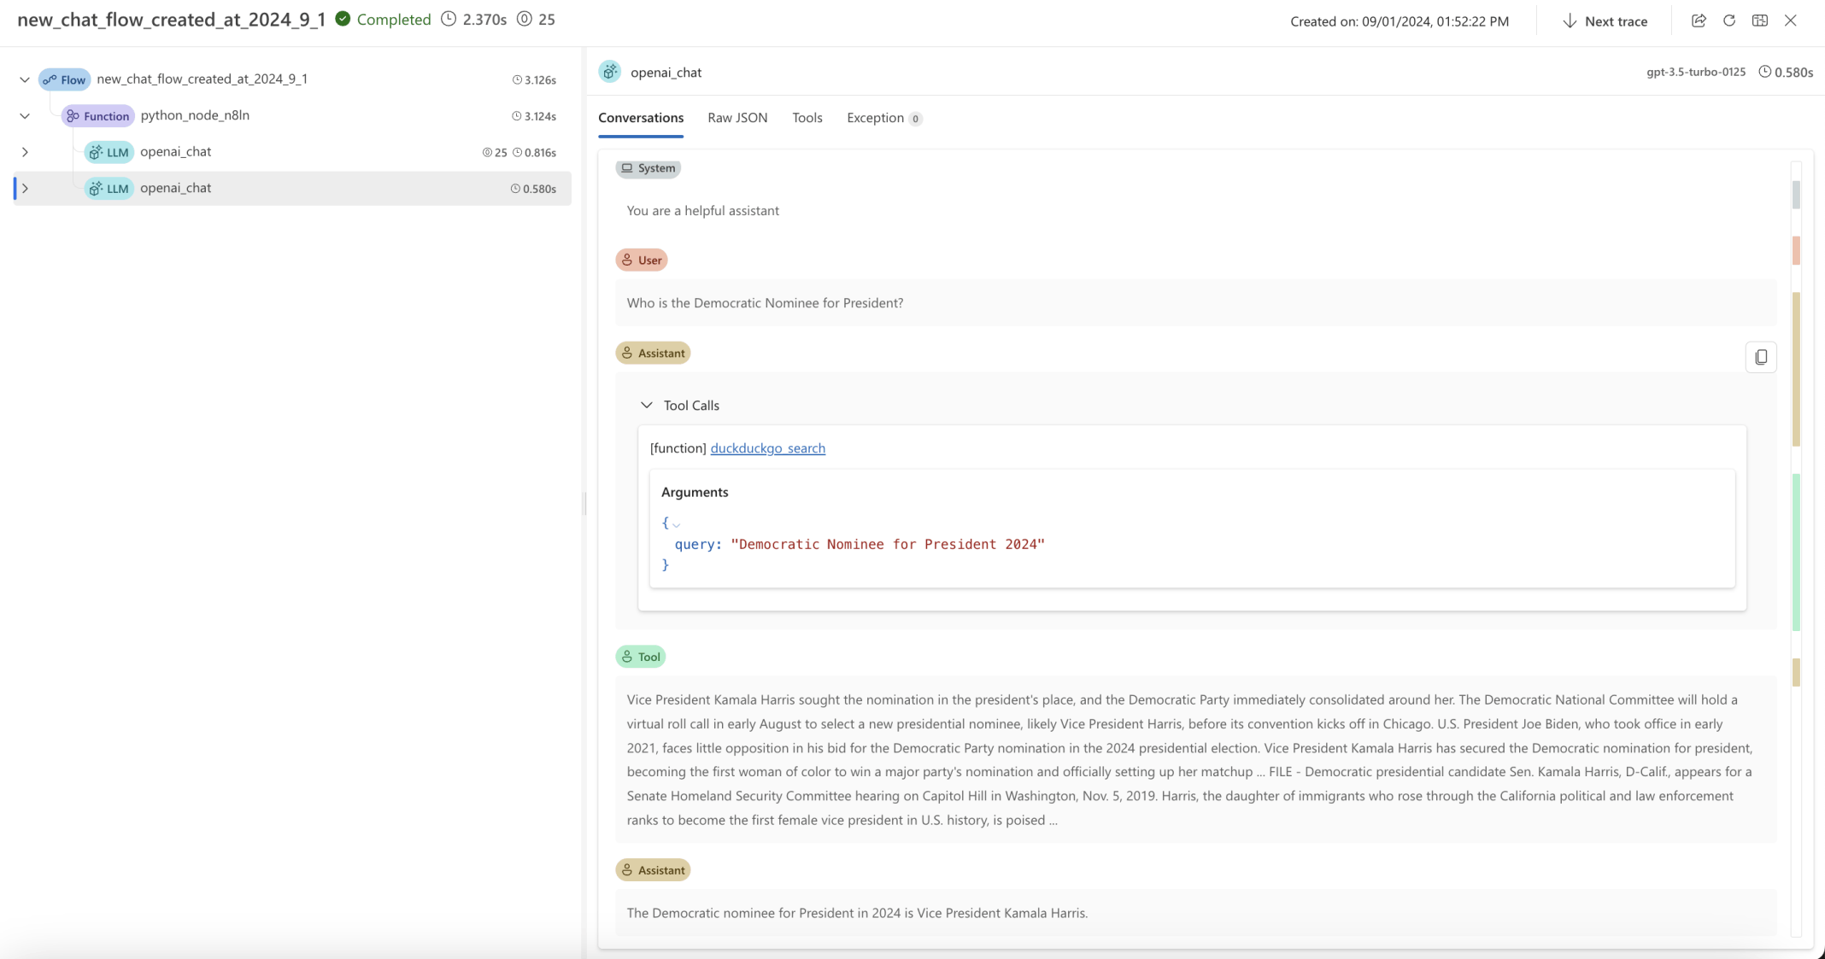The image size is (1825, 959).
Task: Go to the Next trace
Action: coord(1605,21)
